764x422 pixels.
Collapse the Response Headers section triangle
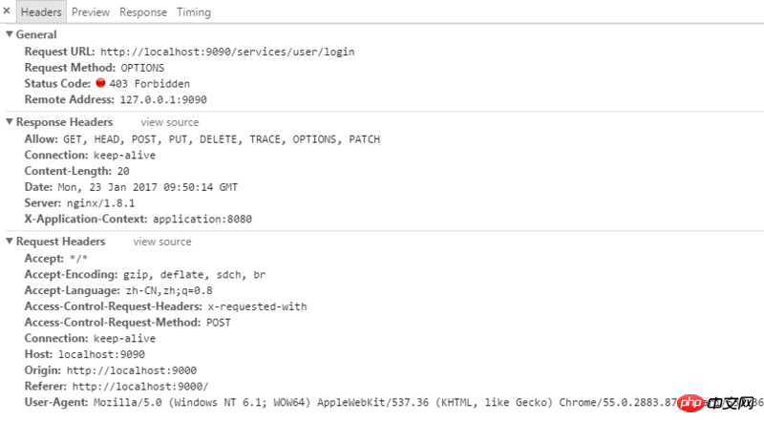10,122
